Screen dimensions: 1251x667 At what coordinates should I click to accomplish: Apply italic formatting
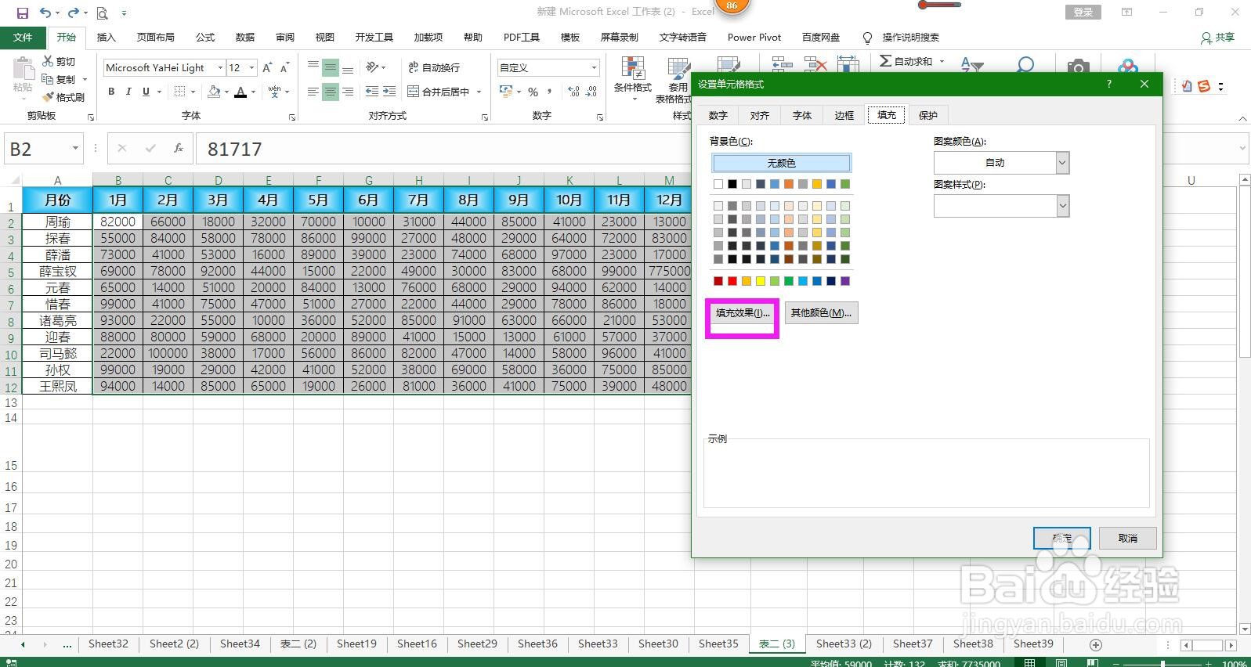click(x=128, y=92)
